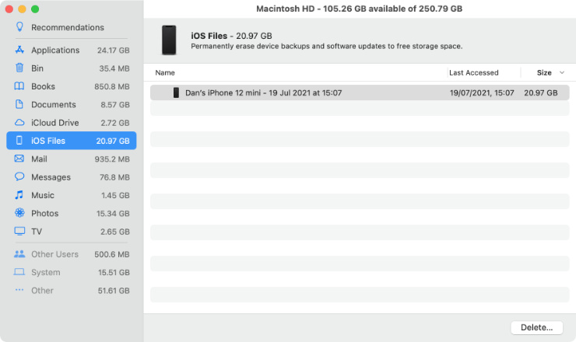
Task: Click the Delete... button
Action: 537,327
